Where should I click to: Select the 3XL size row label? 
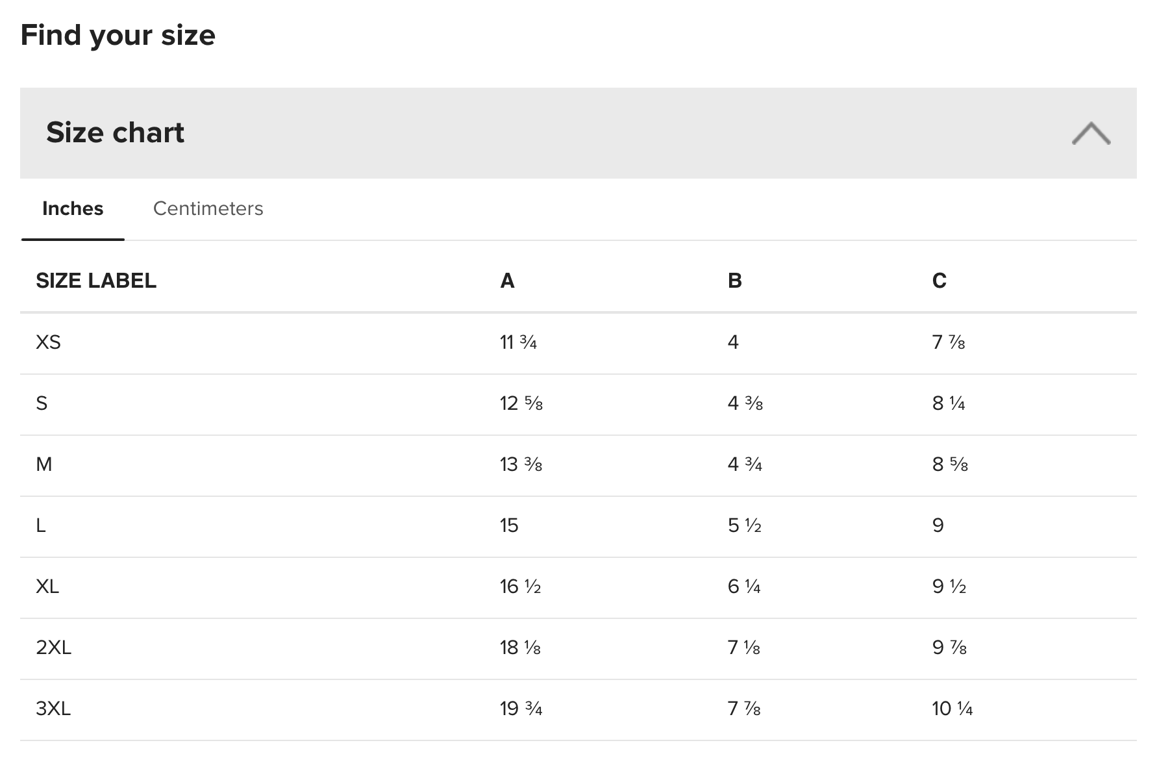pos(53,709)
